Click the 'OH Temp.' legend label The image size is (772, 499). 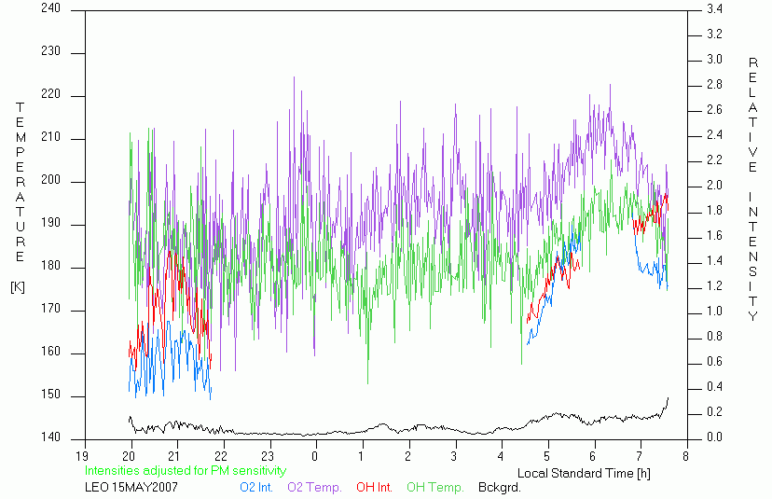[435, 488]
